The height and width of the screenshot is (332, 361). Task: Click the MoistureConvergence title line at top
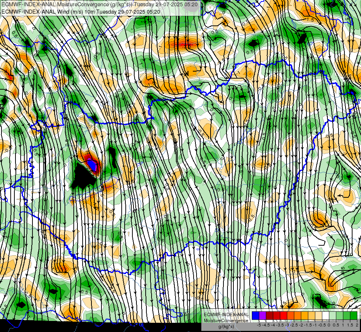[100, 4]
